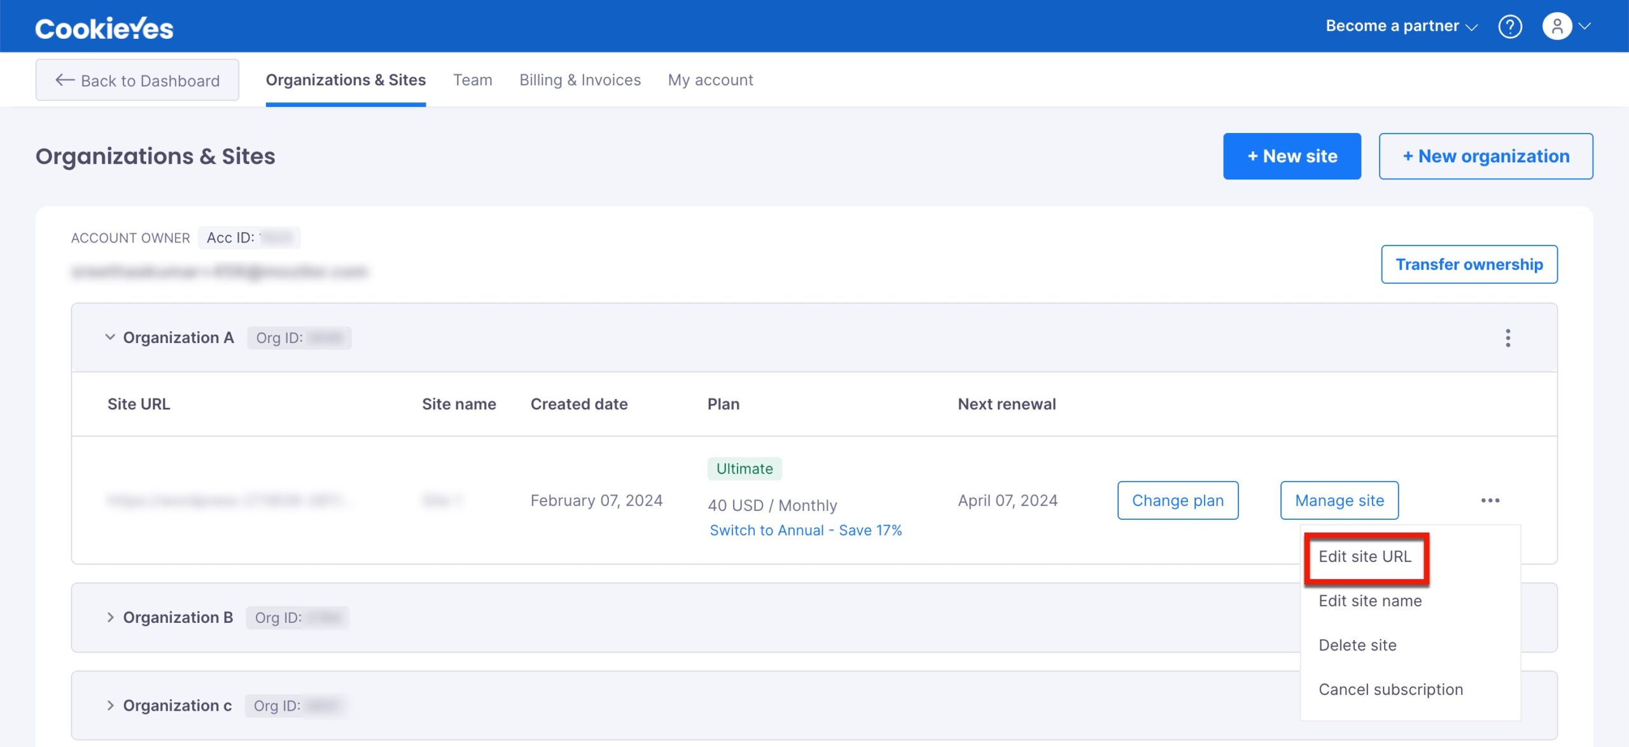Click Switch to Annual Save 17% link

point(806,530)
